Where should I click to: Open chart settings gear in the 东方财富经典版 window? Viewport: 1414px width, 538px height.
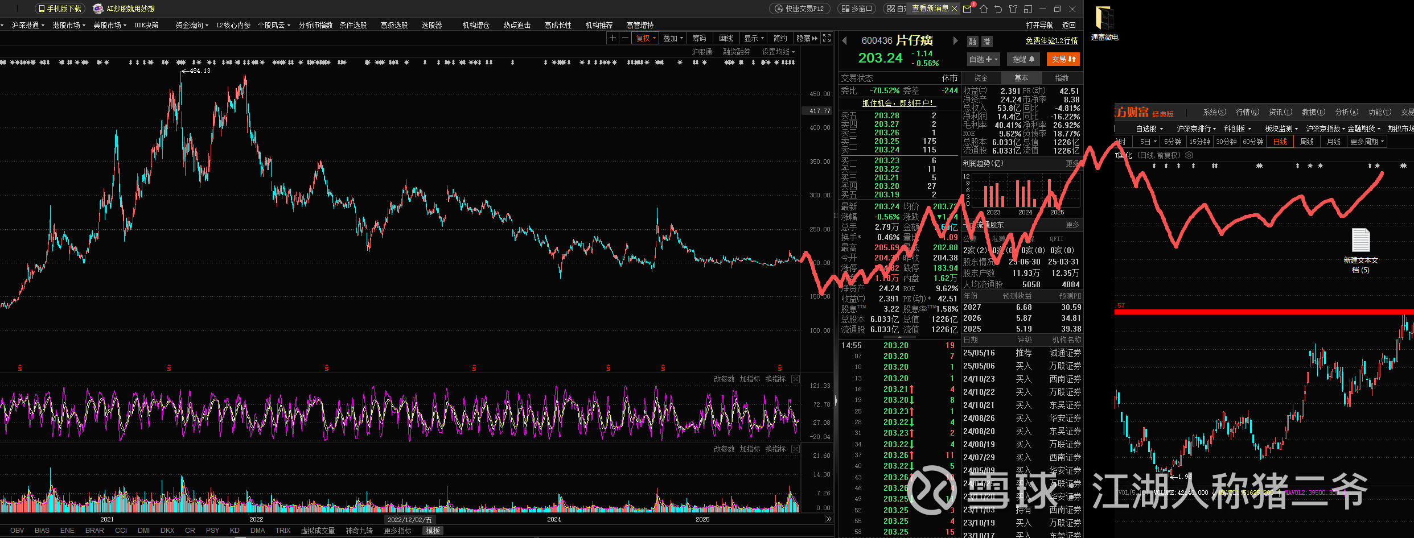tap(1189, 155)
